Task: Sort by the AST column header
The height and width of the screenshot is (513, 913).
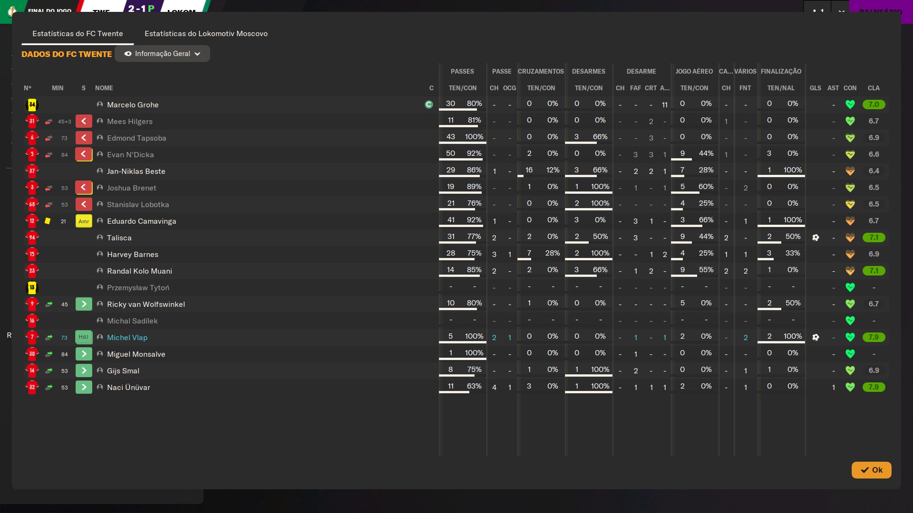Action: tap(833, 88)
